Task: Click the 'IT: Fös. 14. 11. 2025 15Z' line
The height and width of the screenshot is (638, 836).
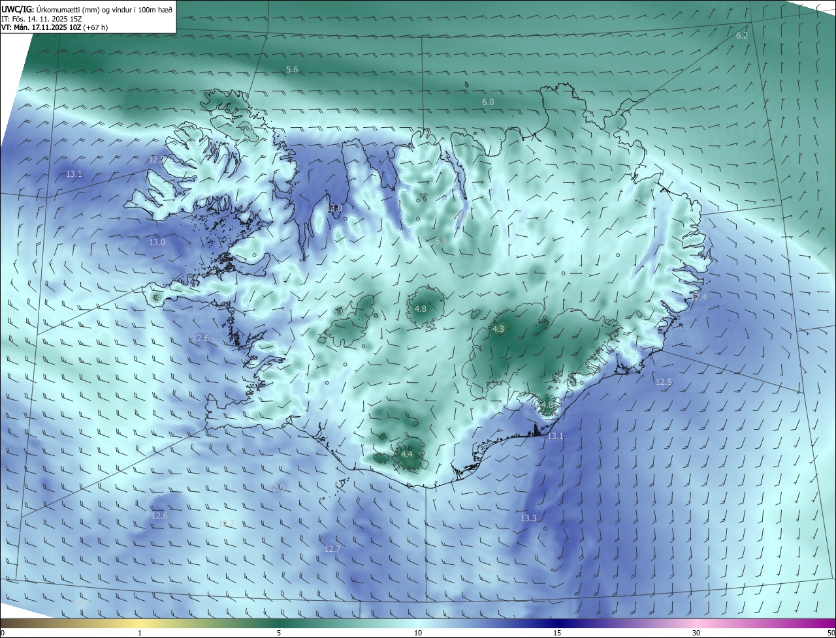Action: coord(41,19)
